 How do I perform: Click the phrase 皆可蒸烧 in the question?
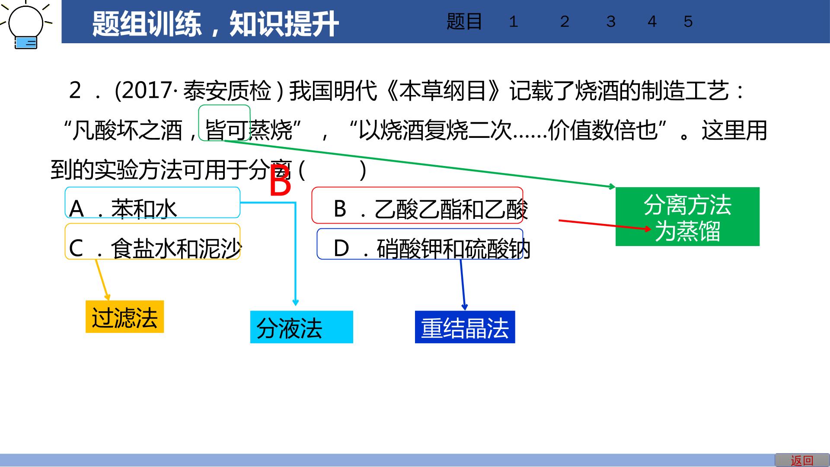[249, 130]
